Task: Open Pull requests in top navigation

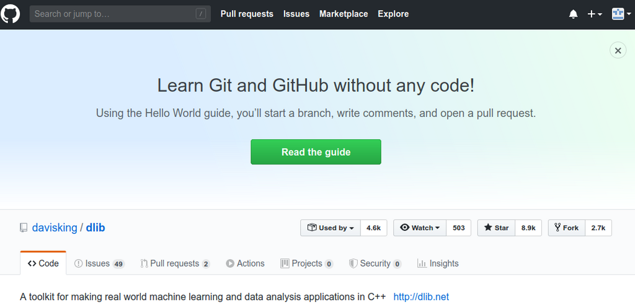Action: [247, 14]
